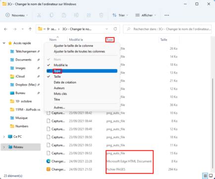
Task: Click the Cut scissors icon
Action: tap(39, 15)
